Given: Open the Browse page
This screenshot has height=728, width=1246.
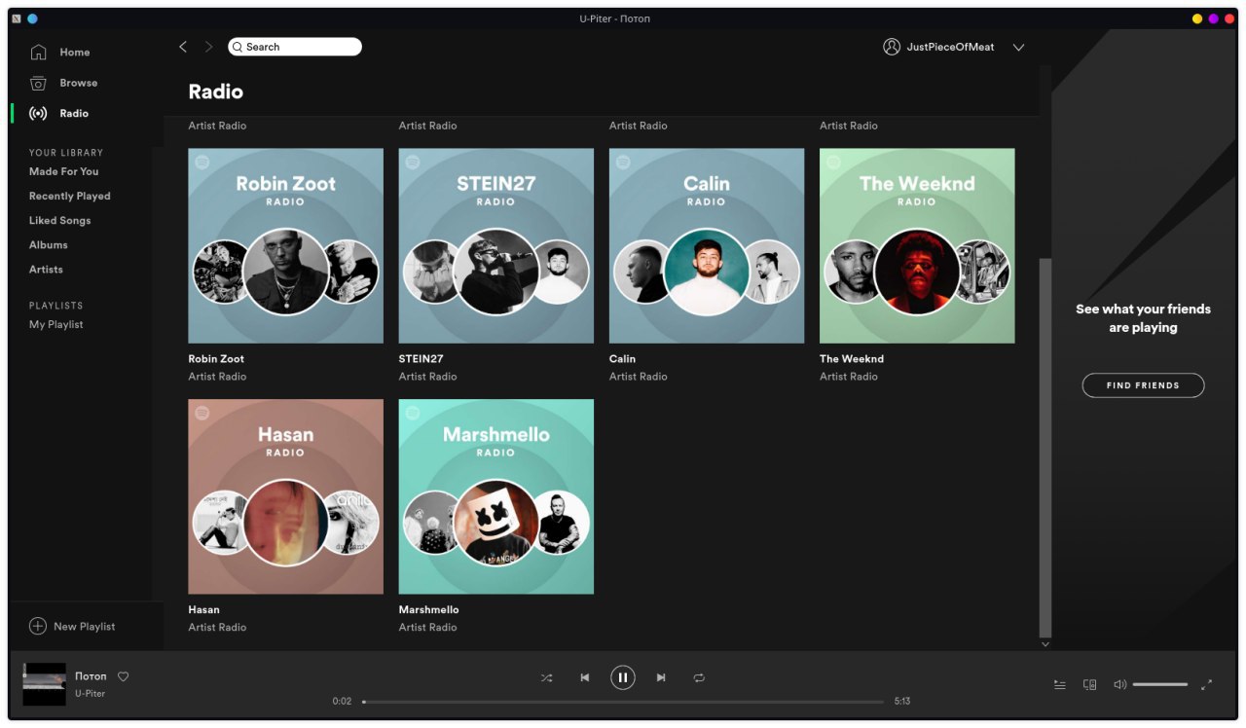Looking at the screenshot, I should [x=78, y=83].
